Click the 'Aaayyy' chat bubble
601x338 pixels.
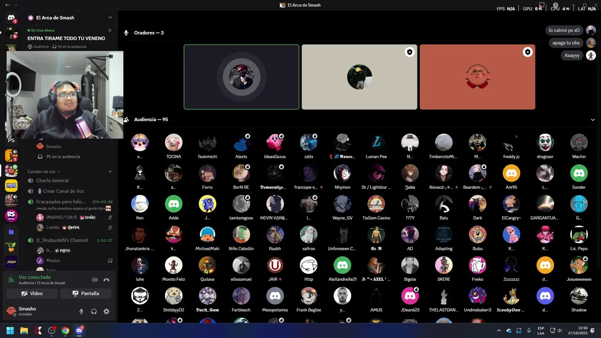(x=572, y=55)
